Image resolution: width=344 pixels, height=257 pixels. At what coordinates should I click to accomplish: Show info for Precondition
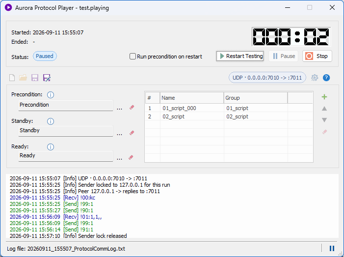pos(51,95)
